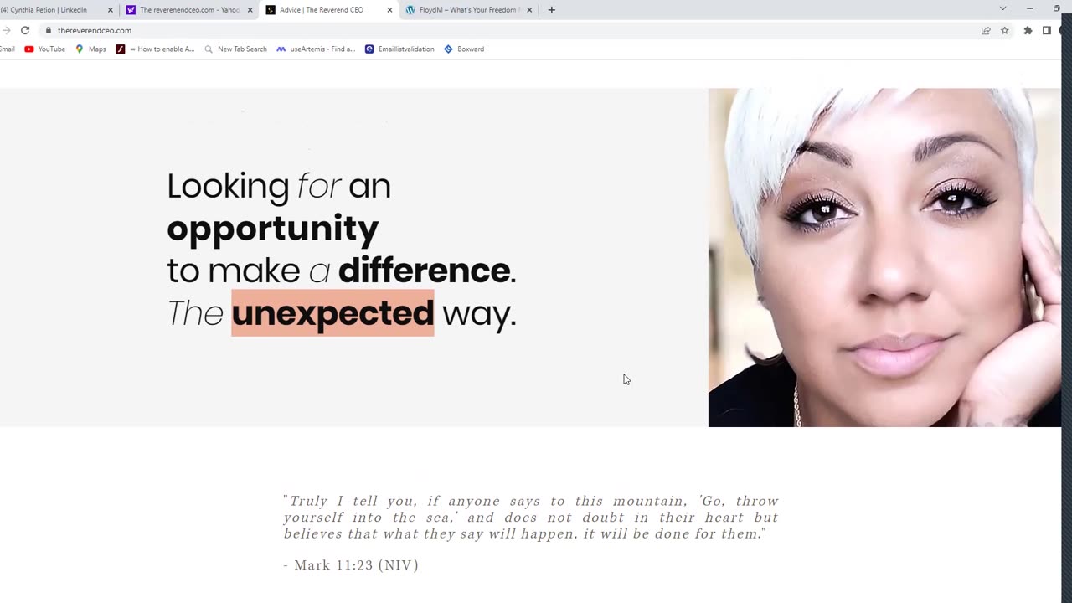Open a new tab with plus
The width and height of the screenshot is (1072, 603).
[551, 10]
